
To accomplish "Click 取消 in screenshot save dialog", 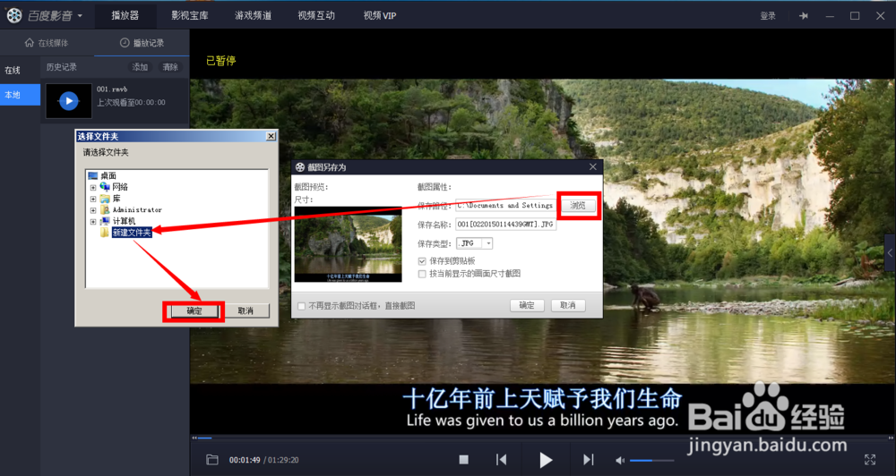I will 568,305.
